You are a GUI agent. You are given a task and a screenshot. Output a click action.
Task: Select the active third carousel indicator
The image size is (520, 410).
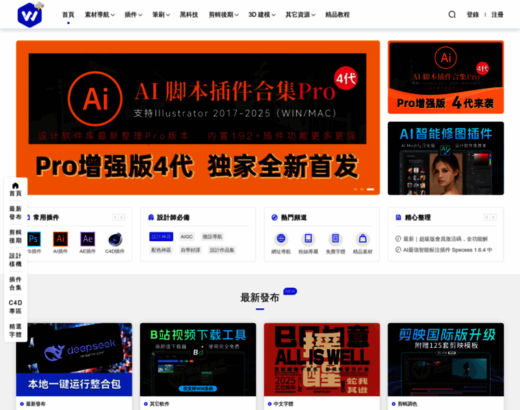[x=370, y=189]
